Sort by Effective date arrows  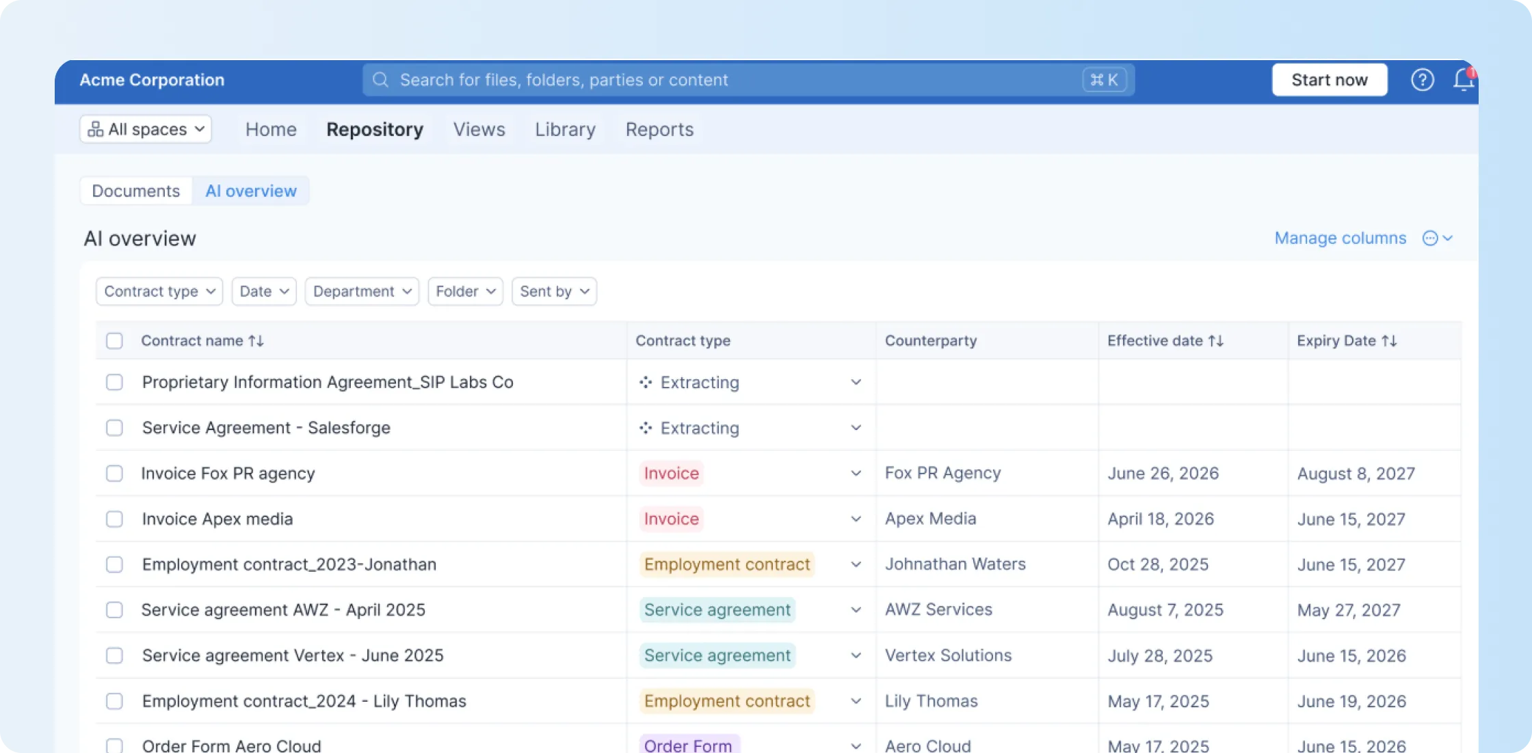pyautogui.click(x=1216, y=340)
